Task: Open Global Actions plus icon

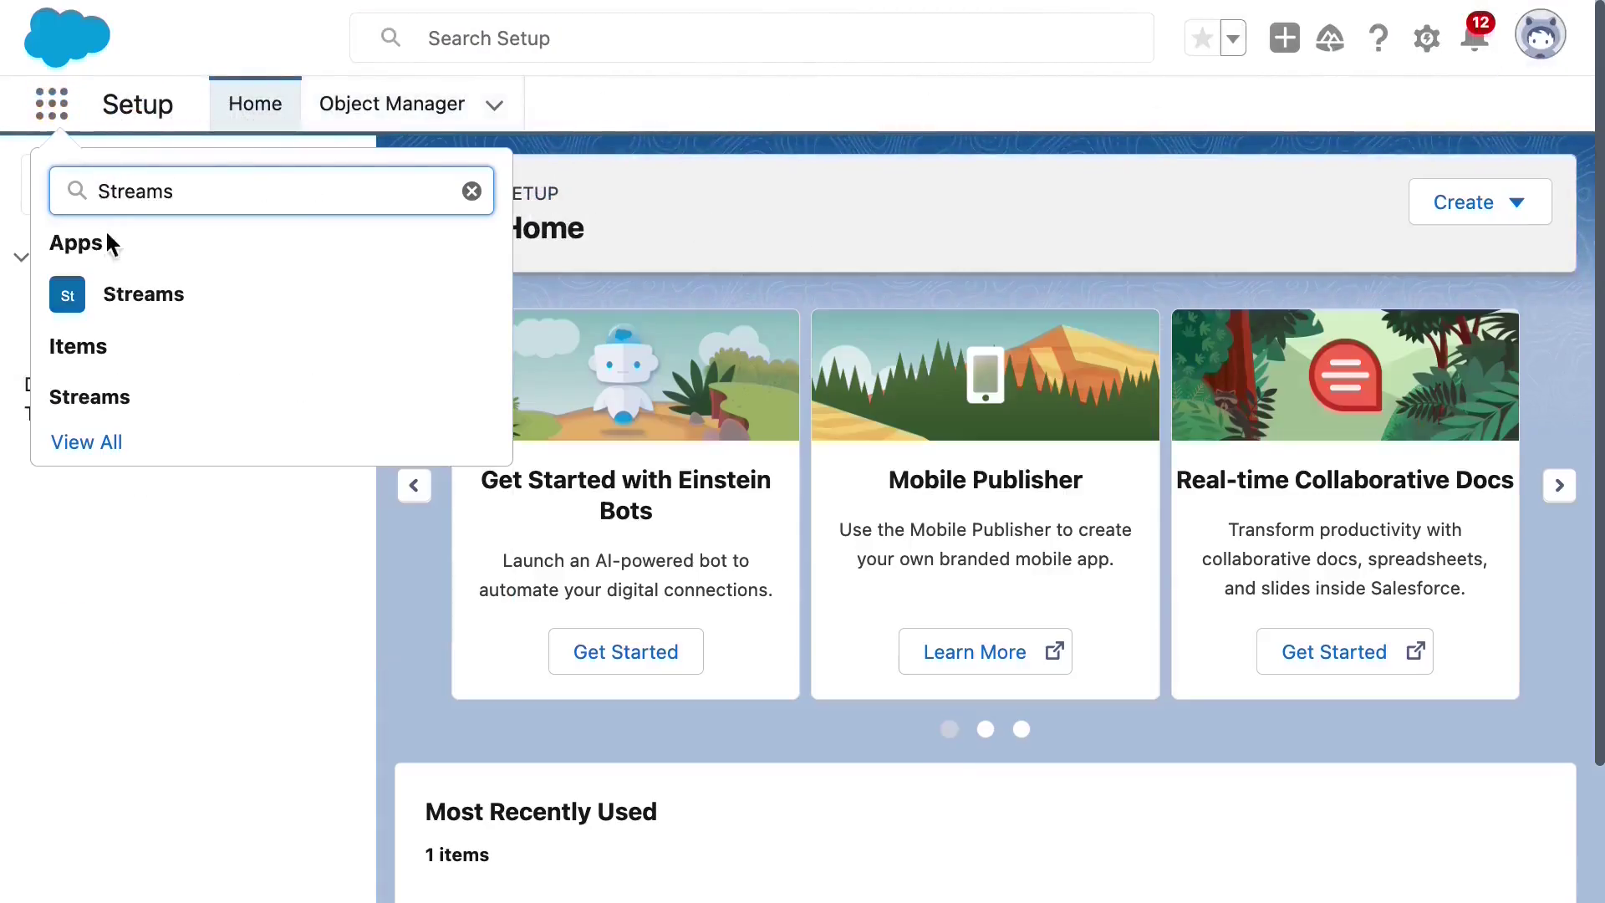Action: tap(1284, 38)
